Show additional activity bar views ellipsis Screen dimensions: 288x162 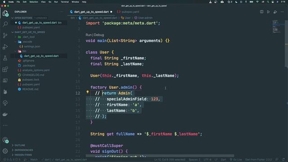coord(5,126)
